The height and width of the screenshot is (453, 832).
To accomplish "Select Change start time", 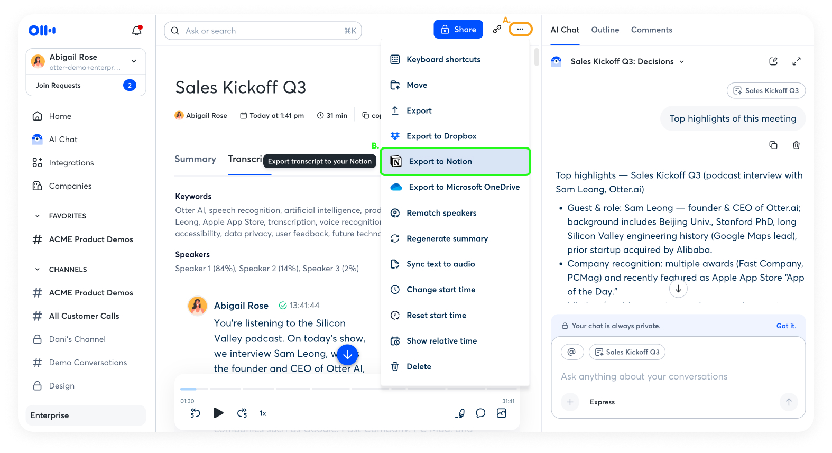I will 455,290.
